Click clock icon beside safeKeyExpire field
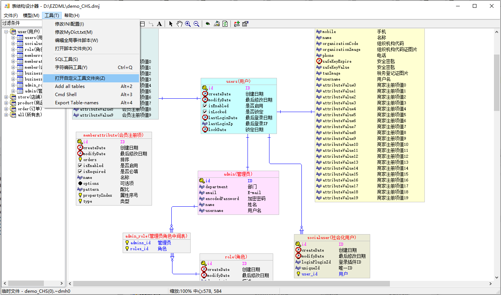This screenshot has width=501, height=295. (319, 61)
